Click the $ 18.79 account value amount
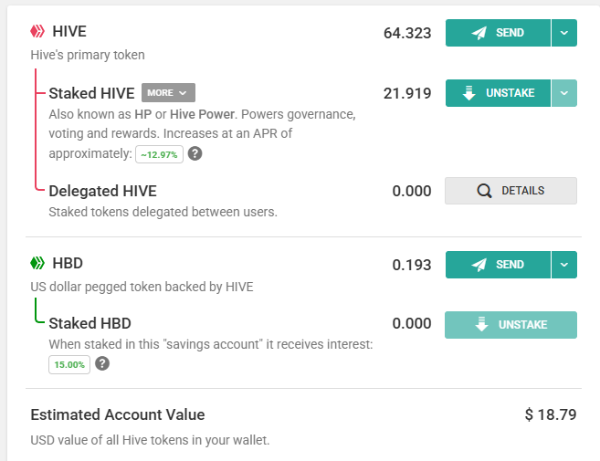Image resolution: width=600 pixels, height=461 pixels. (551, 414)
